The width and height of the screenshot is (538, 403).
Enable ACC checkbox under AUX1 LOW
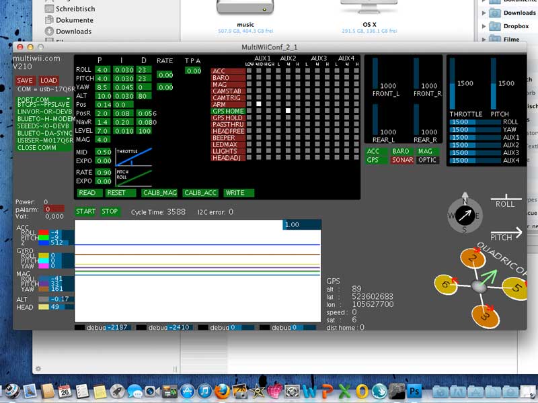[249, 71]
